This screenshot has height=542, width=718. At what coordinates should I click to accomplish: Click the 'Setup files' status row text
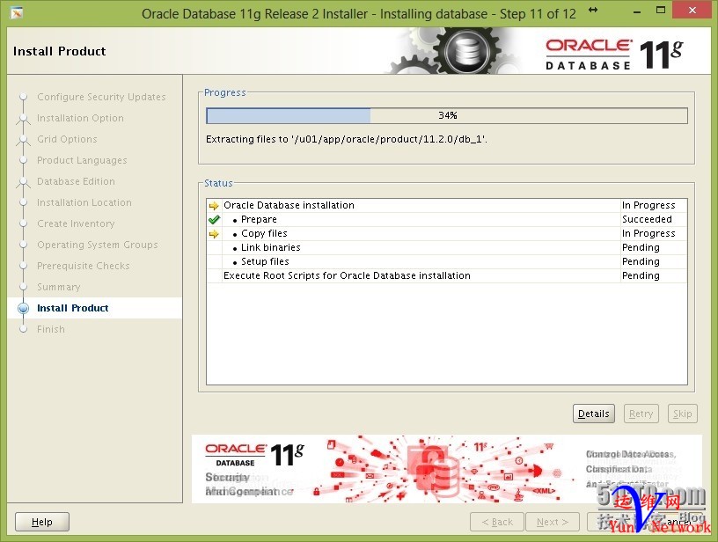click(265, 261)
